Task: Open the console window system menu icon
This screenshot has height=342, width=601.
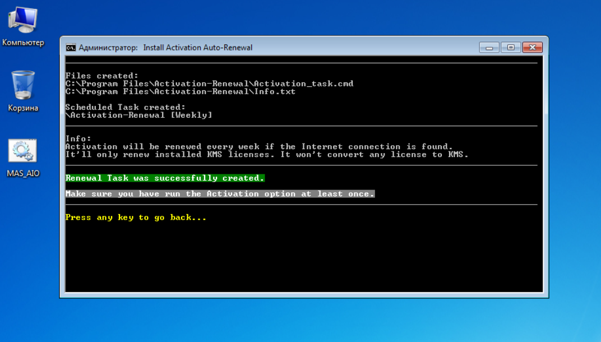Action: tap(71, 48)
